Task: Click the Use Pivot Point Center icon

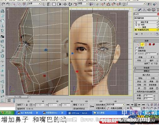Action: [92, 4]
